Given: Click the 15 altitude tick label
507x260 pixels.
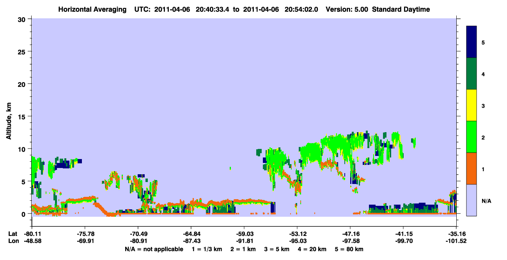Looking at the screenshot, I should coord(23,117).
